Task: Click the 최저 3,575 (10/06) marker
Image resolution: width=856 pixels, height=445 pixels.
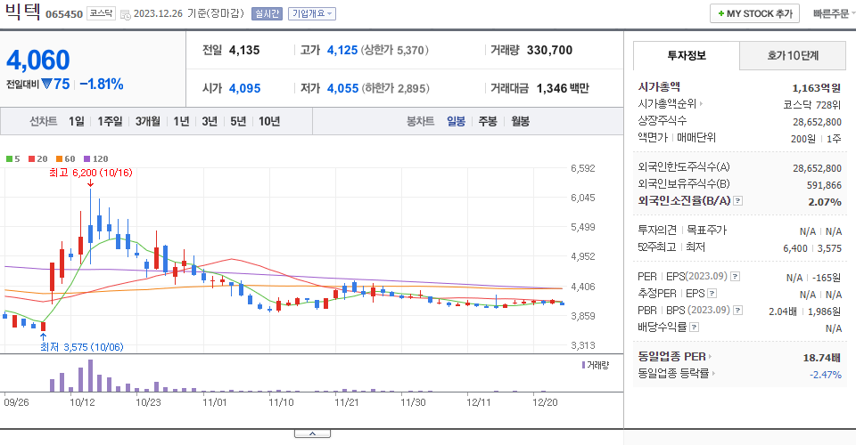Action: click(82, 347)
